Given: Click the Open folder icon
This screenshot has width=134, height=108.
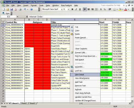Looking at the screenshot, I should point(8,9).
